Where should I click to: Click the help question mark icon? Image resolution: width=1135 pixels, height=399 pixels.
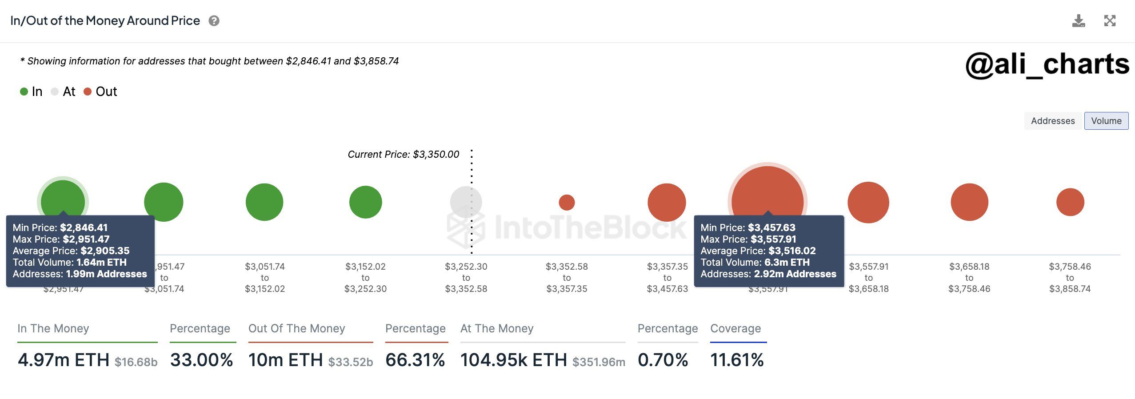pos(214,21)
